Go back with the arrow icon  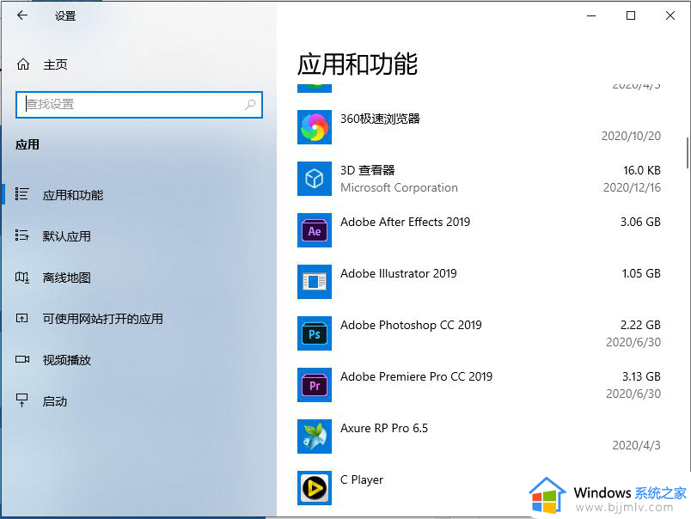pyautogui.click(x=22, y=15)
